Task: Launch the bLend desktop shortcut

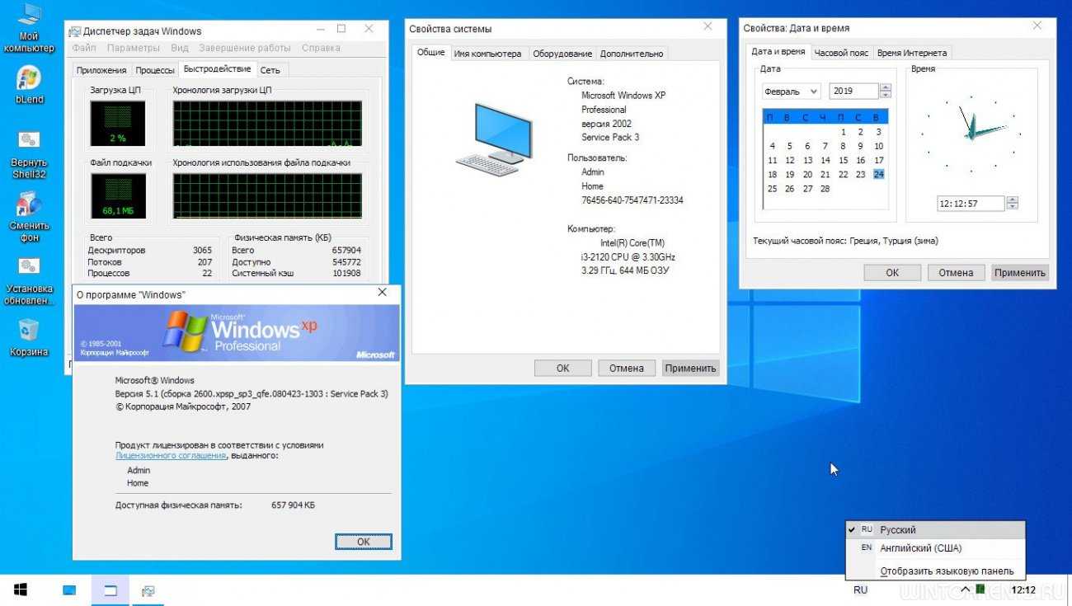Action: pos(29,86)
